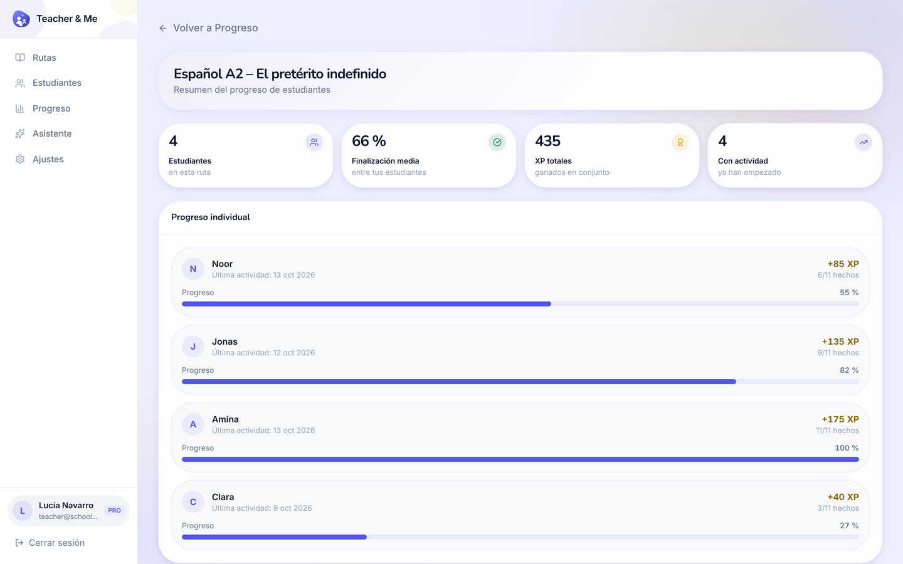
Task: Click the Progreso bar chart icon
Action: pyautogui.click(x=20, y=108)
